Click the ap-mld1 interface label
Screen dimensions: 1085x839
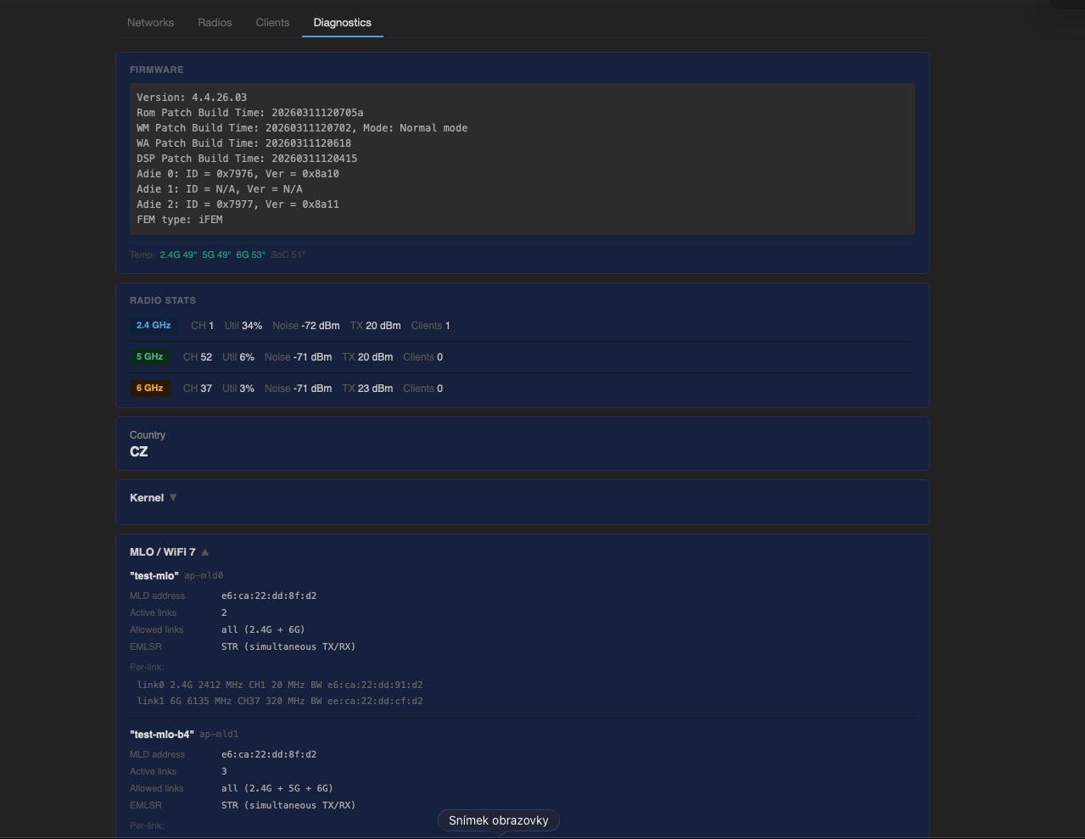coord(219,735)
